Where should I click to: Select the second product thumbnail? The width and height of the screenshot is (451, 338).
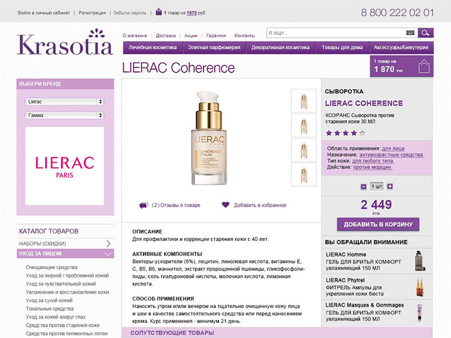[x=304, y=125]
